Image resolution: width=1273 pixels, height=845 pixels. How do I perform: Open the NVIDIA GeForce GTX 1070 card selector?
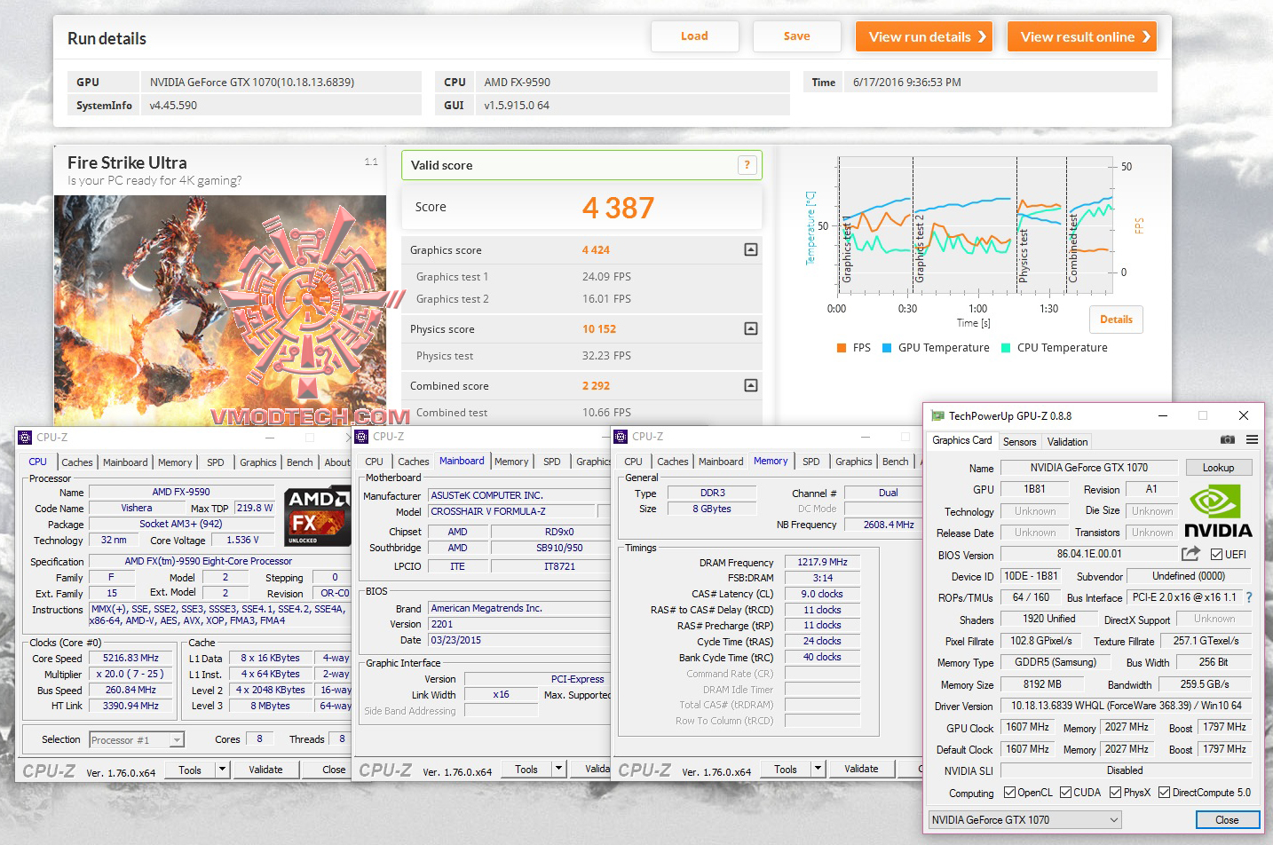pyautogui.click(x=1025, y=820)
